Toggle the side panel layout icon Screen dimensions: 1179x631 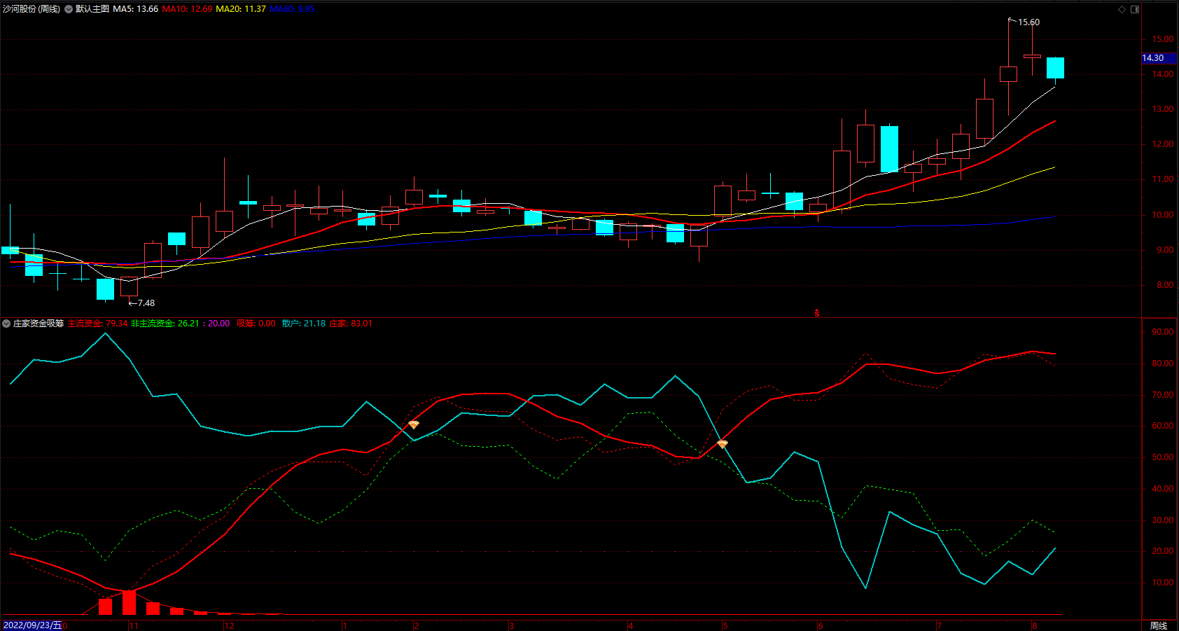click(1135, 9)
